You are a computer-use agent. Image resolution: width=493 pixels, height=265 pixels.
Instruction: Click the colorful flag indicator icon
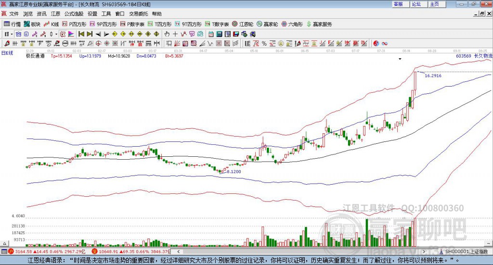[x=71, y=34]
